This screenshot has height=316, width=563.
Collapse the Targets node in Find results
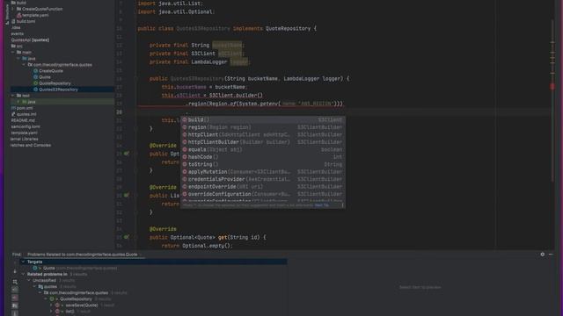click(24, 262)
